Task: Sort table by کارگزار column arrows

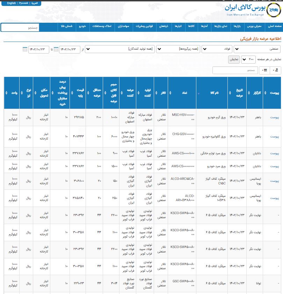Action: 249,93
